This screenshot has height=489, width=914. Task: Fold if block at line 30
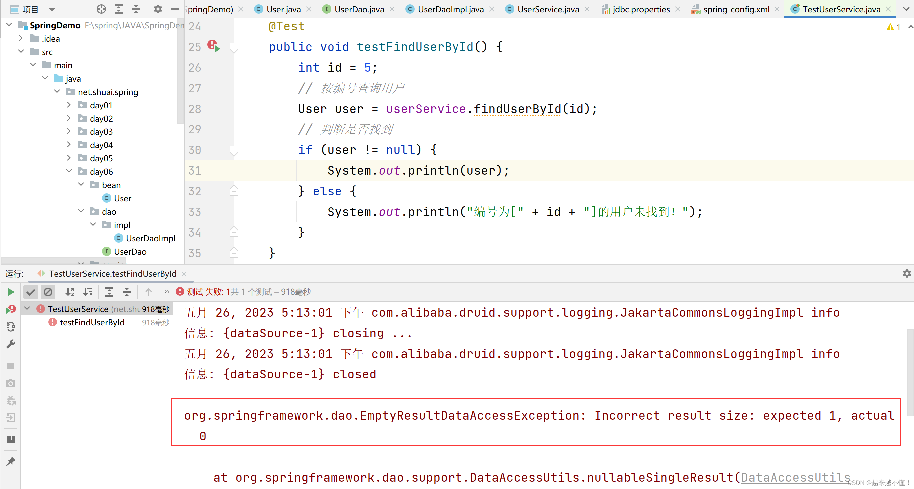[x=234, y=150]
